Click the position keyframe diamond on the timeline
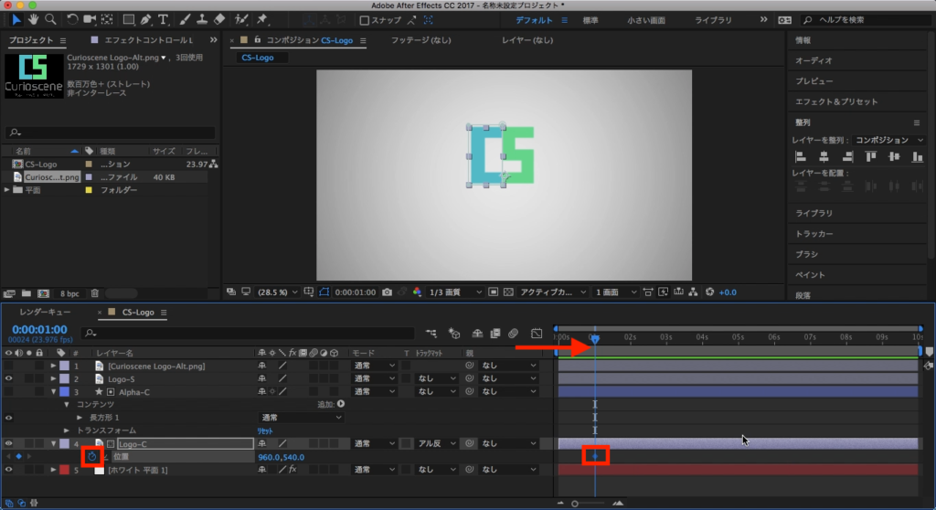 tap(594, 456)
